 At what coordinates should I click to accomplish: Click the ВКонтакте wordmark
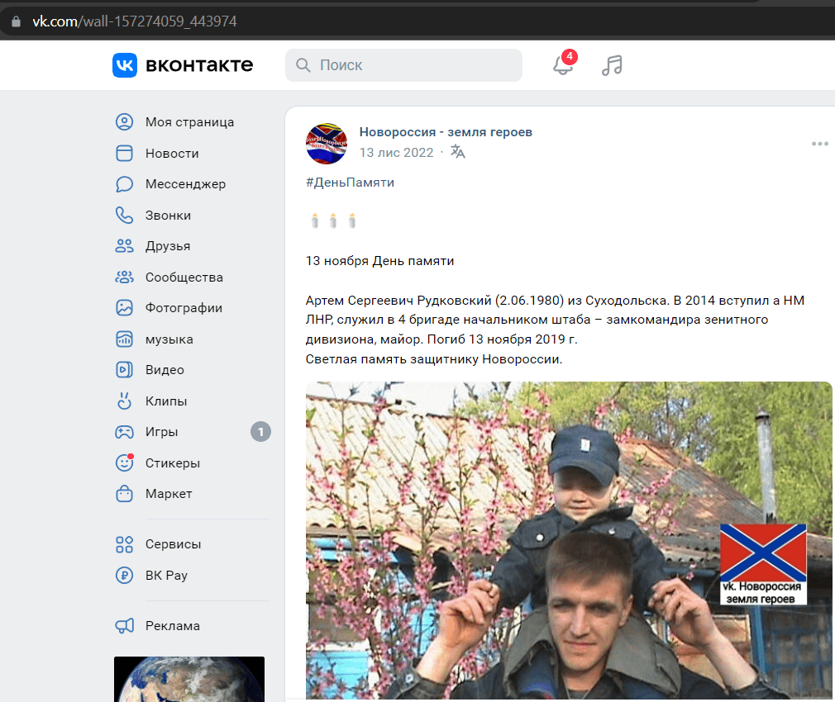point(199,65)
